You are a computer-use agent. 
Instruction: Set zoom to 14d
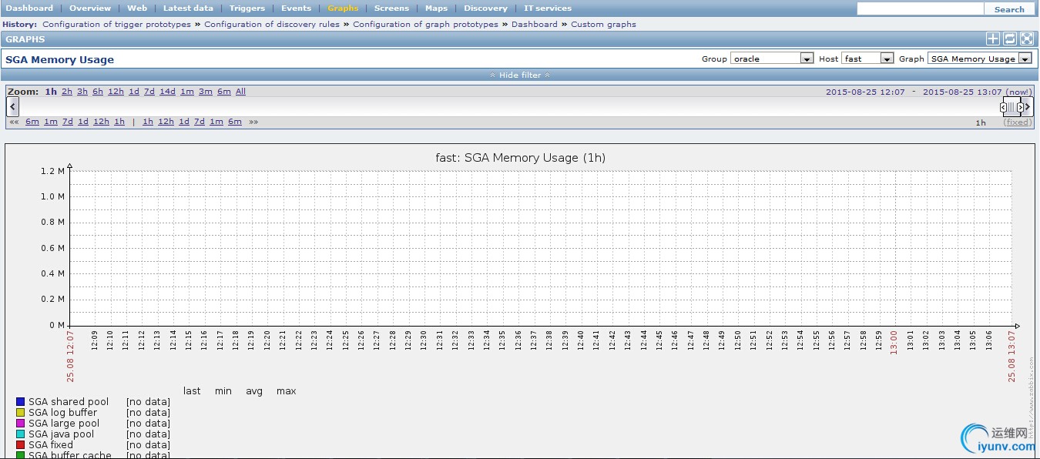click(x=167, y=92)
